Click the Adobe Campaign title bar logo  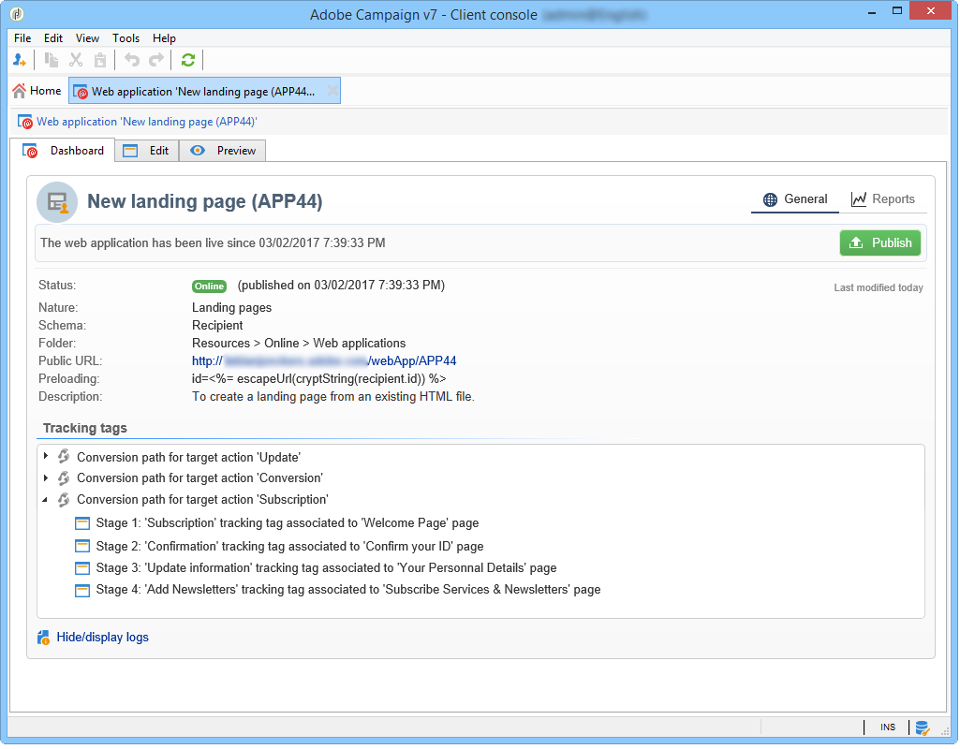[17, 14]
